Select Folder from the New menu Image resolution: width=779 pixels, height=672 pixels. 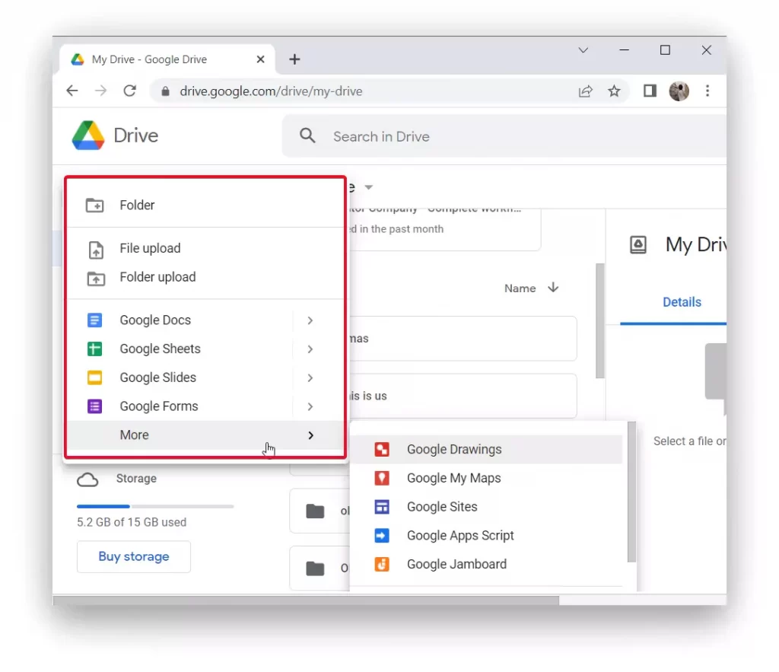(x=205, y=205)
